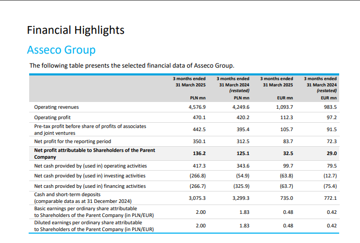Screen dimensions: 360x243
Task: Click operating activities cash flow label
Action: pos(91,166)
